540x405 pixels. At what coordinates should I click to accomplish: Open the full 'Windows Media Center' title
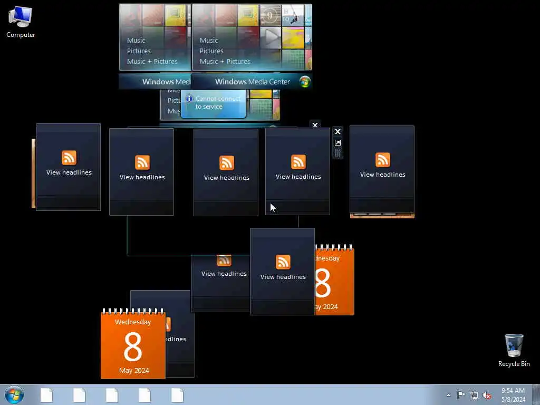click(253, 82)
